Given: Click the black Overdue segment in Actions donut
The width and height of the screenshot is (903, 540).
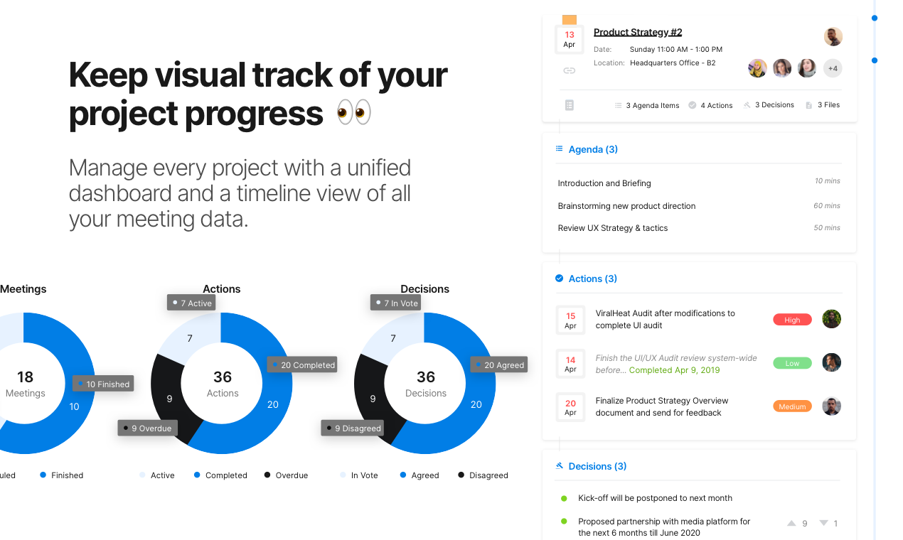Looking at the screenshot, I should pyautogui.click(x=169, y=398).
